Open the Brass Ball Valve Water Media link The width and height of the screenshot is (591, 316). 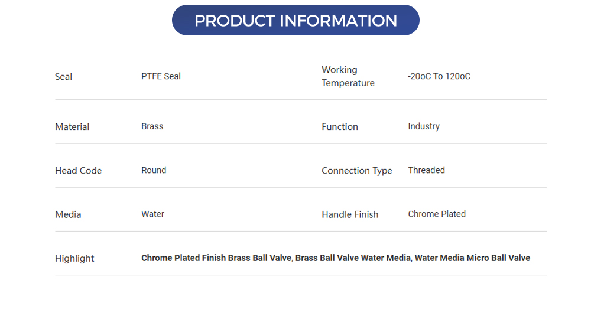[x=353, y=258]
